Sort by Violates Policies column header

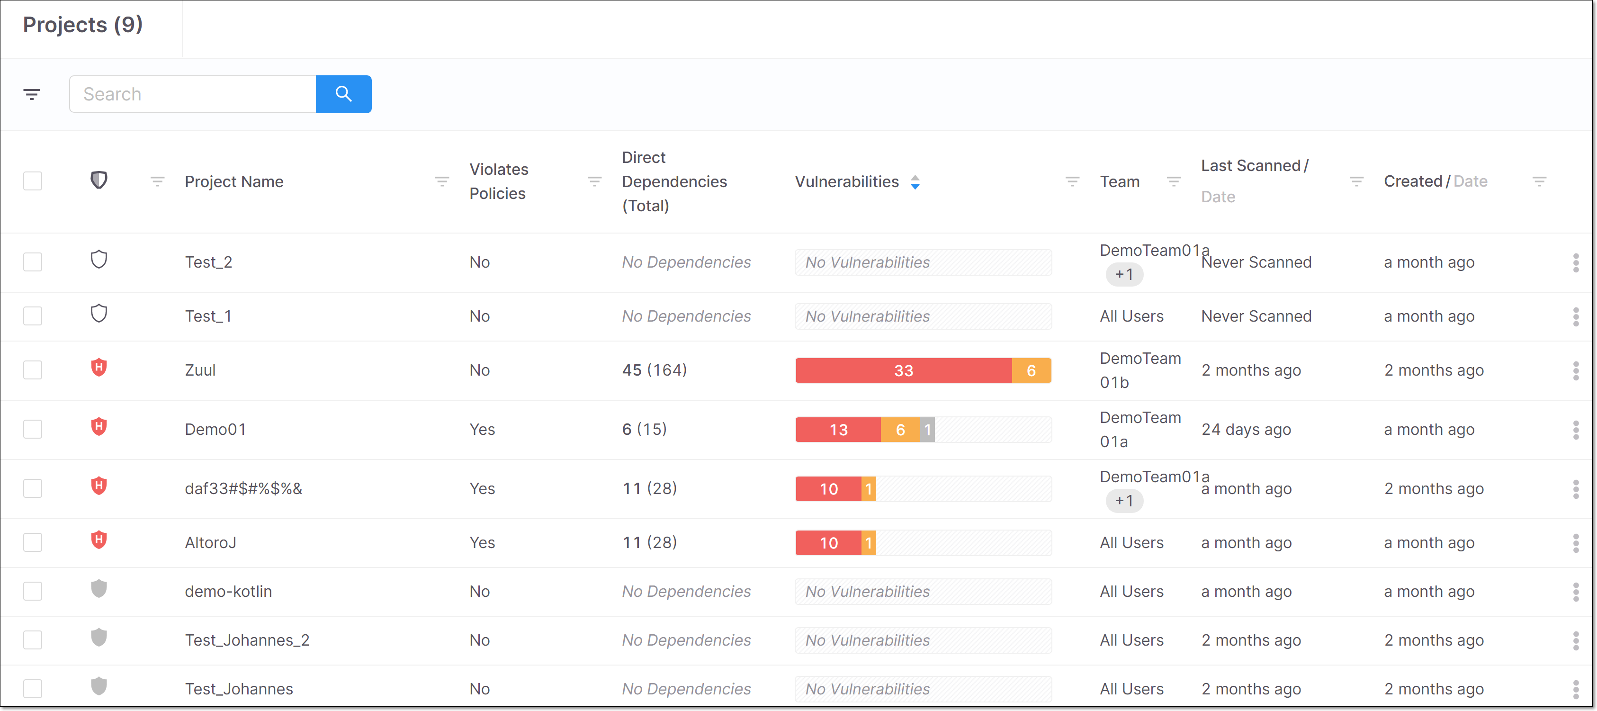pyautogui.click(x=498, y=181)
